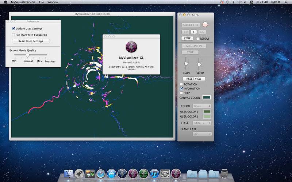Open Spotlight search magnifier in menu bar

coord(286,2)
